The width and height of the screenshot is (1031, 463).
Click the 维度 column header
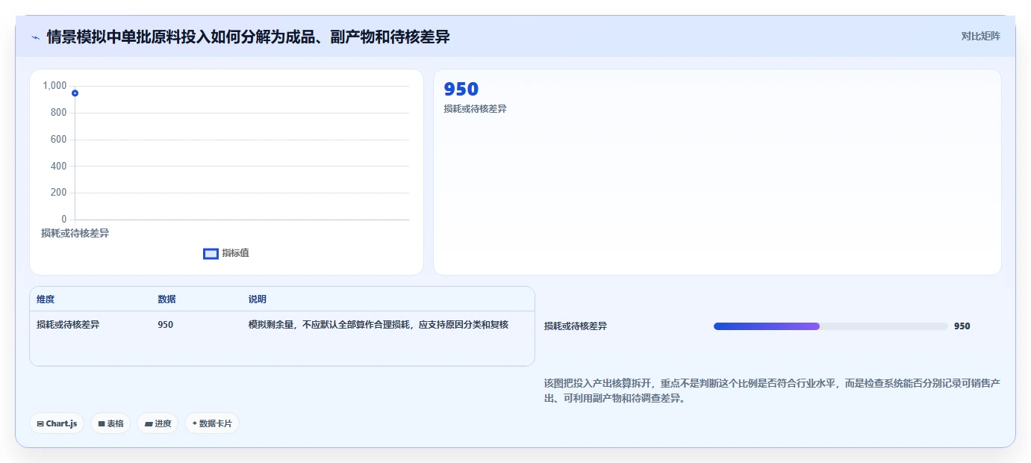point(46,299)
